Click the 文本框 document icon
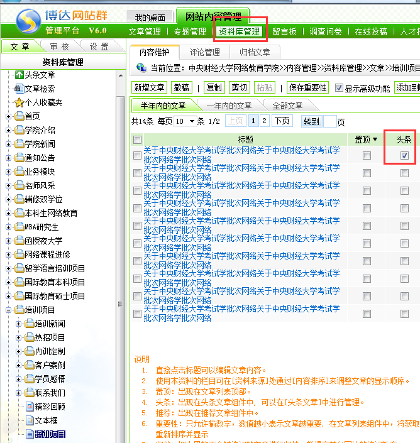This screenshot has width=420, height=443. click(x=30, y=420)
